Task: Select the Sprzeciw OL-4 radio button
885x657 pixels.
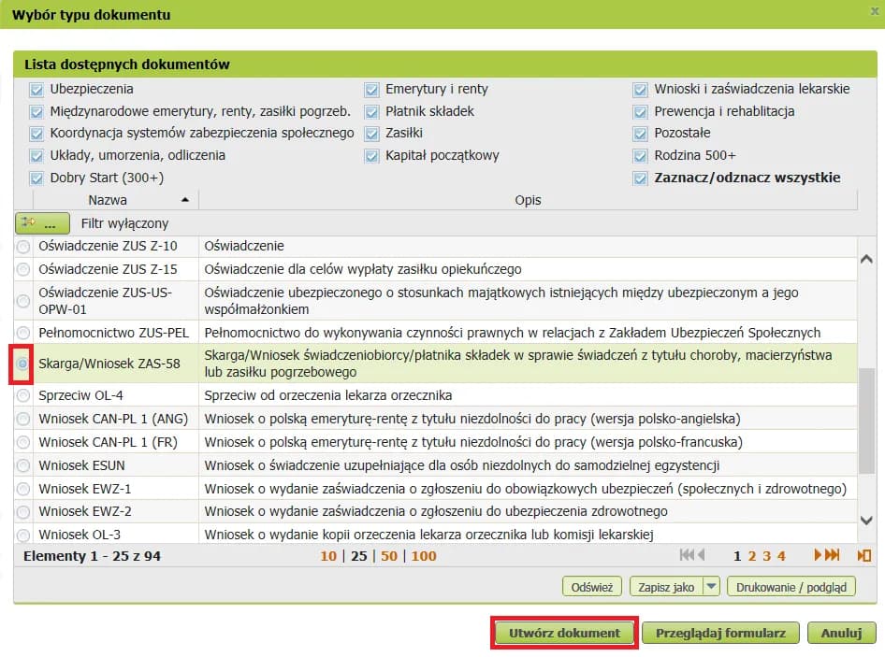Action: click(23, 396)
